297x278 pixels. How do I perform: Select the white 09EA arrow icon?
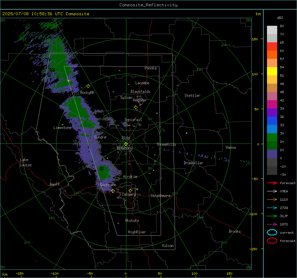[272, 191]
